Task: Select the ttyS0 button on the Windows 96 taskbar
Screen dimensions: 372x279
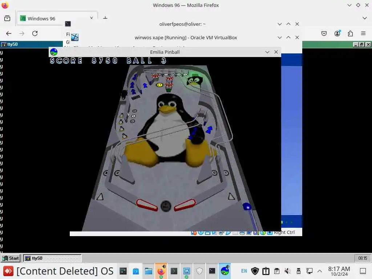Action: click(52, 258)
